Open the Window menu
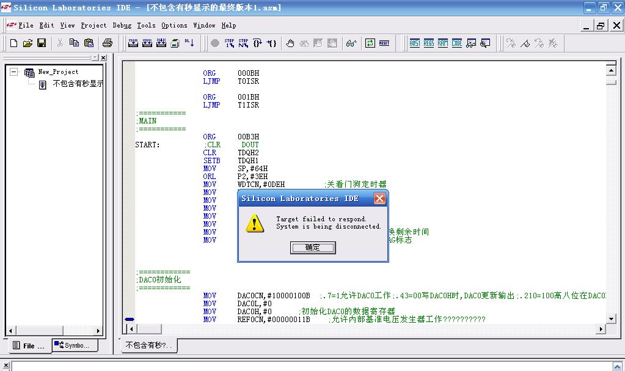The image size is (625, 371). 204,25
